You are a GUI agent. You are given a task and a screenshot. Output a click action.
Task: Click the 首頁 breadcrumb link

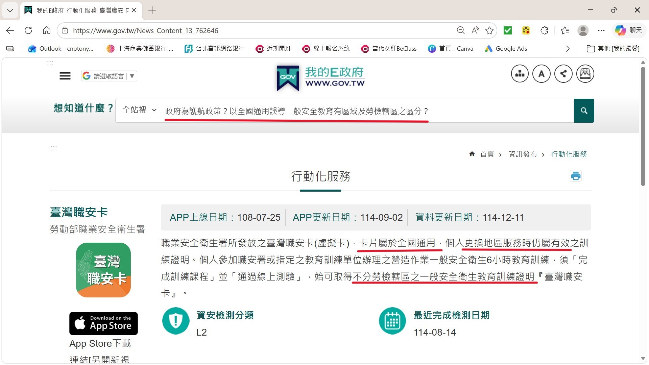click(487, 154)
